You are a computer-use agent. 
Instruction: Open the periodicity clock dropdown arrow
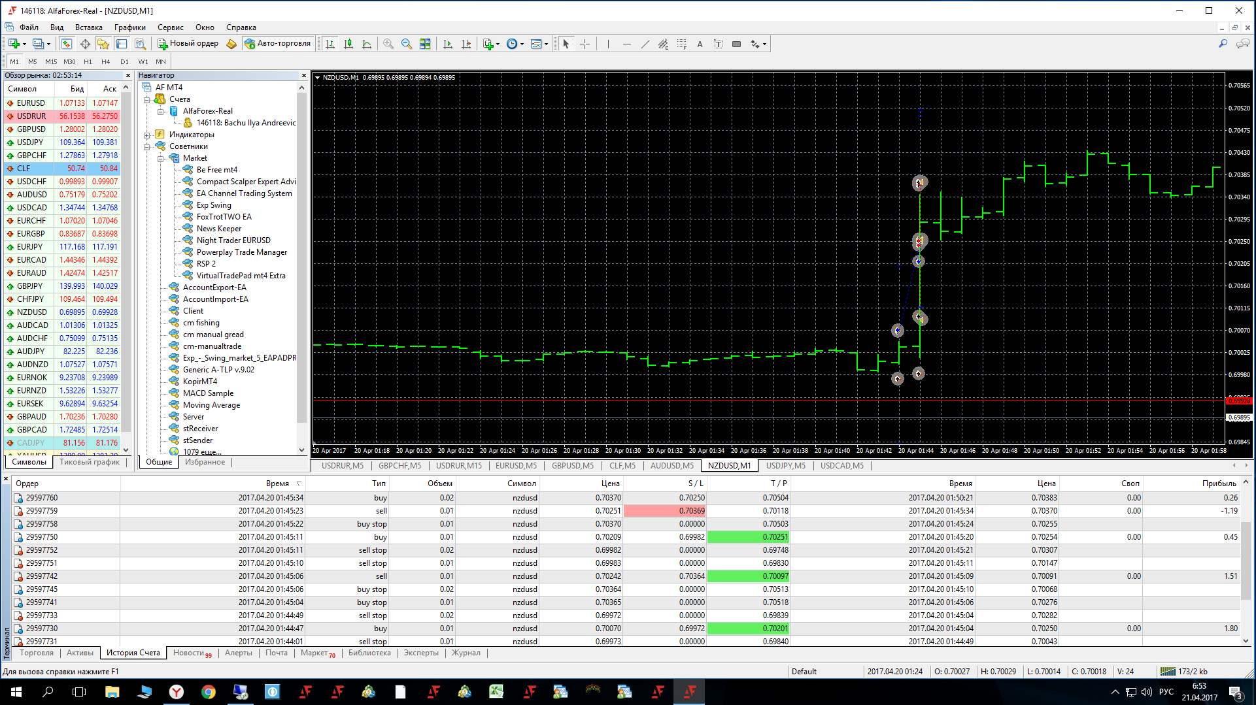click(x=522, y=44)
